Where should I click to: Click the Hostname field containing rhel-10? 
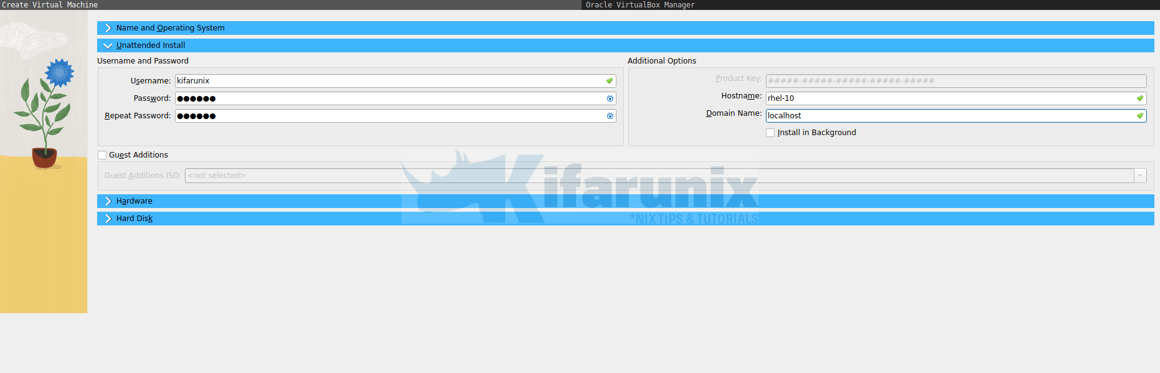pos(956,98)
